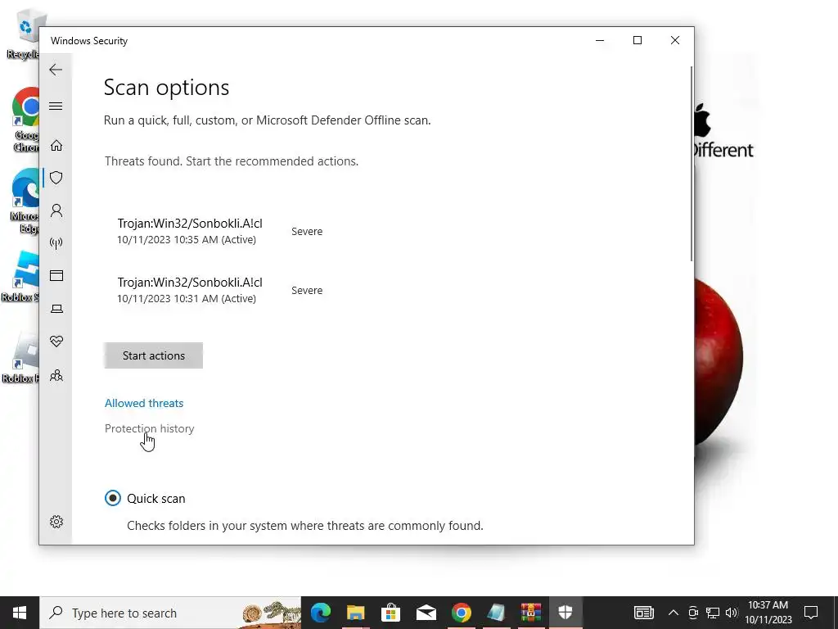Open Mail app from taskbar
Image resolution: width=838 pixels, height=629 pixels.
tap(426, 613)
